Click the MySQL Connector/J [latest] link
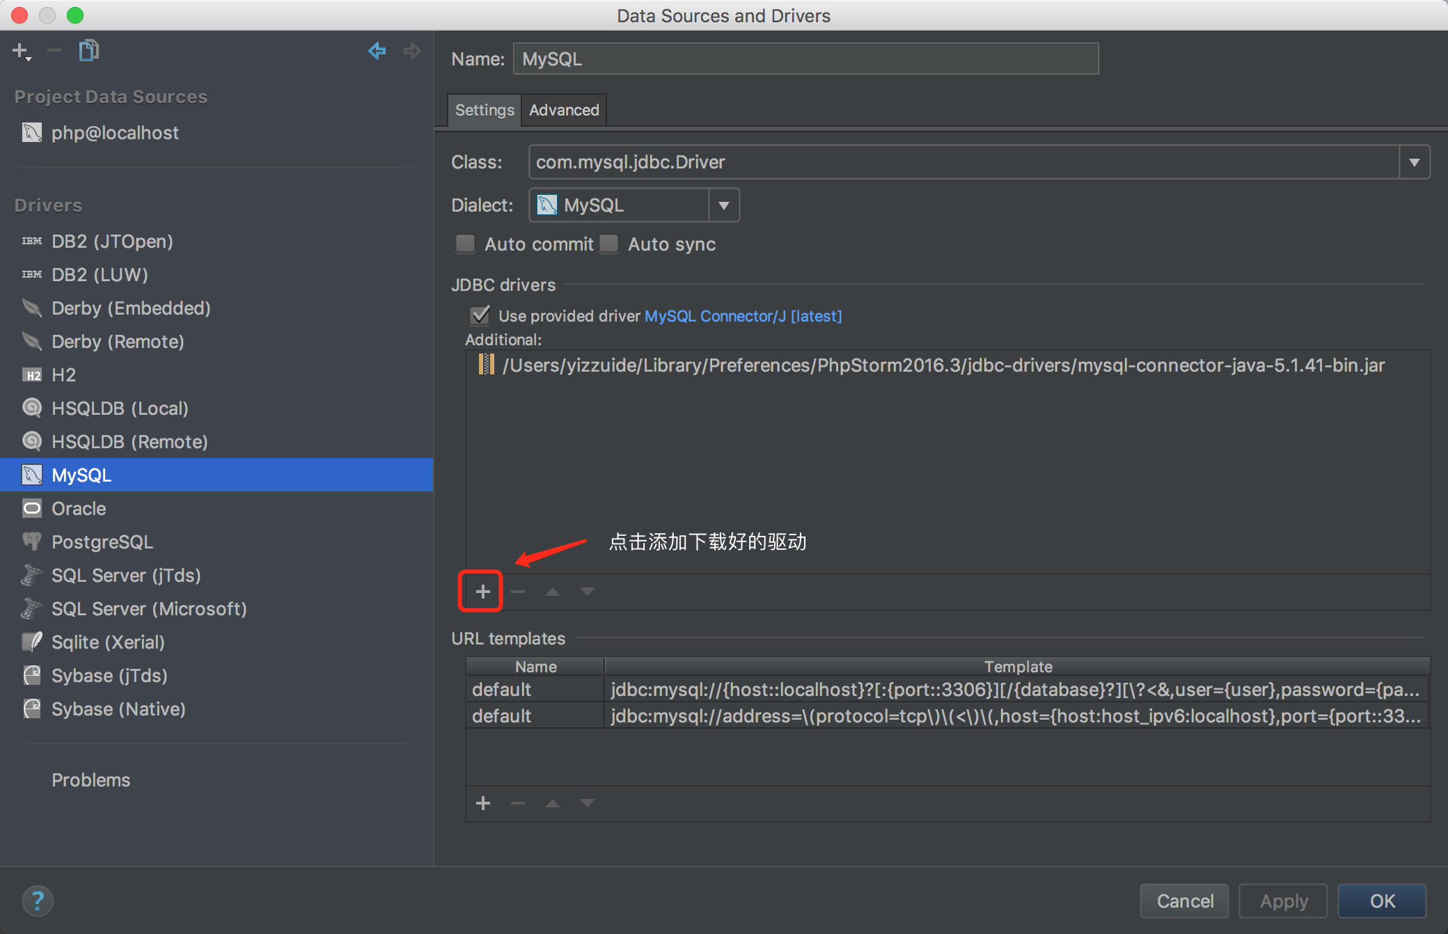 pyautogui.click(x=743, y=316)
